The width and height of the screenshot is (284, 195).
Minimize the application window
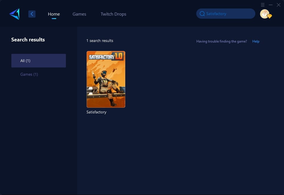(x=271, y=5)
